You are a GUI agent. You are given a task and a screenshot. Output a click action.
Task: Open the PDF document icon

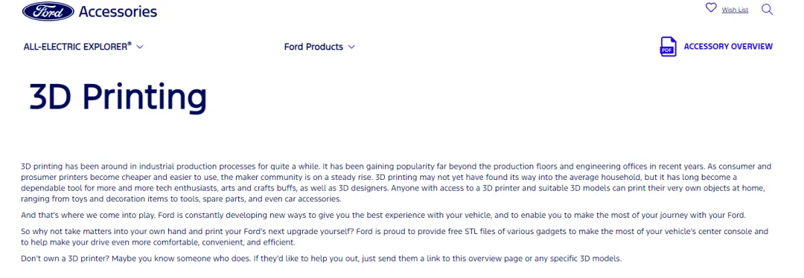(x=668, y=47)
